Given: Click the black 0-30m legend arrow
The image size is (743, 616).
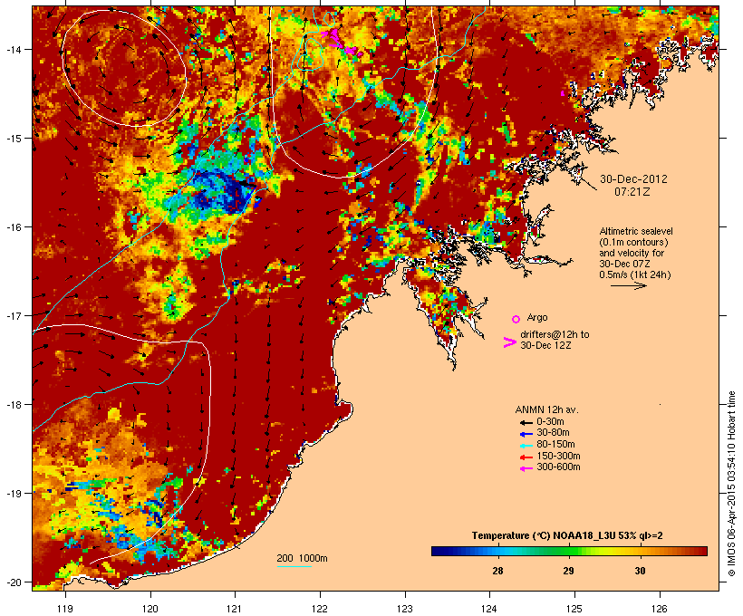Looking at the screenshot, I should (526, 423).
